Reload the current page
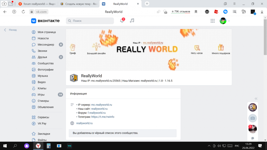The width and height of the screenshot is (267, 150). (23, 12)
